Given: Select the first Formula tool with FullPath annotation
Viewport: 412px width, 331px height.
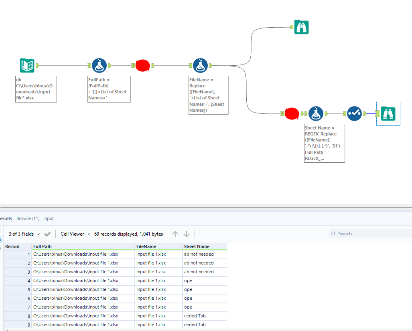Looking at the screenshot, I should (x=99, y=65).
